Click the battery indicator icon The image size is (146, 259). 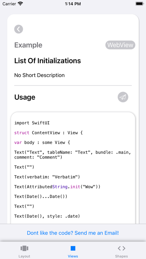pyautogui.click(x=139, y=4)
